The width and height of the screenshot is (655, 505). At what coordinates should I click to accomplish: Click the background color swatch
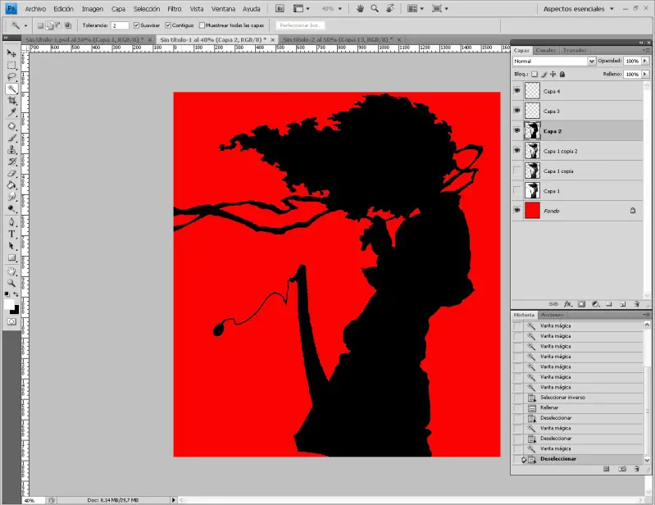tap(15, 311)
